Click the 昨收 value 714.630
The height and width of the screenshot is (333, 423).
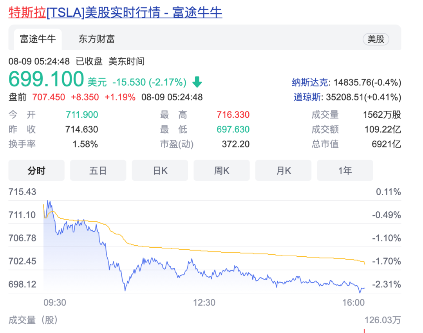tap(82, 129)
